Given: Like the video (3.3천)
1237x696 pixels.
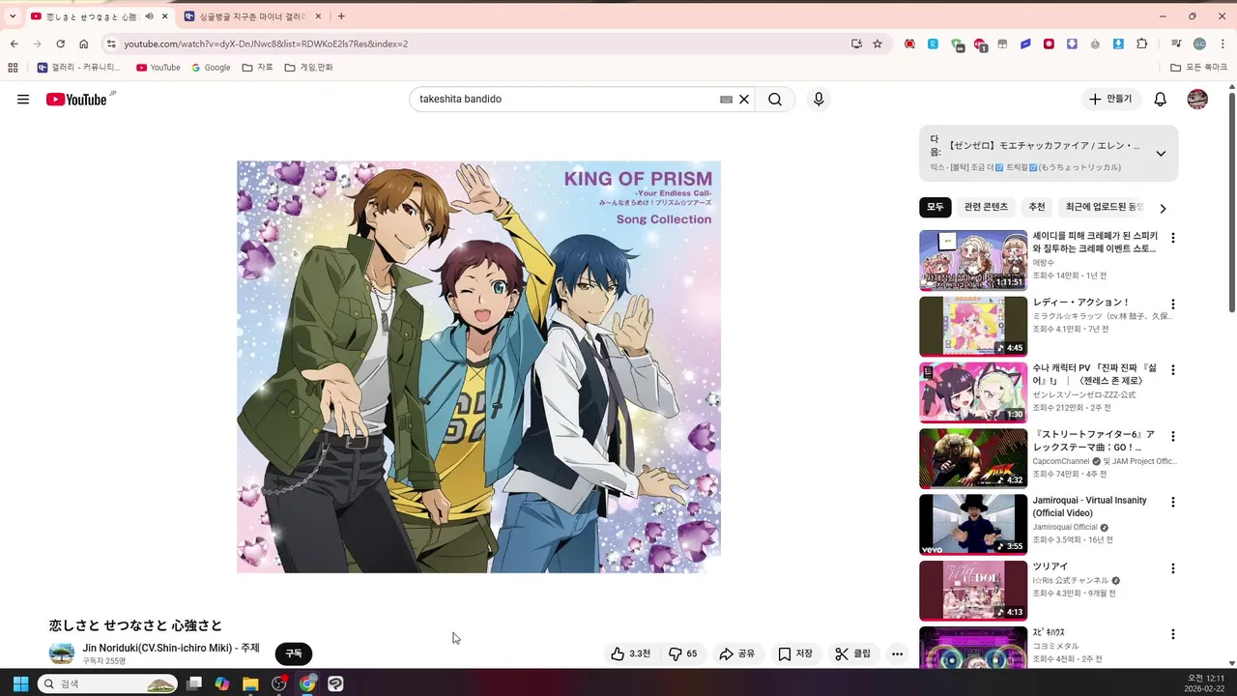Looking at the screenshot, I should [x=630, y=654].
